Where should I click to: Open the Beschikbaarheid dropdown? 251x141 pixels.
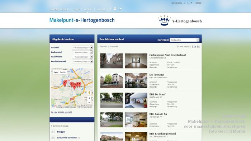point(82,61)
